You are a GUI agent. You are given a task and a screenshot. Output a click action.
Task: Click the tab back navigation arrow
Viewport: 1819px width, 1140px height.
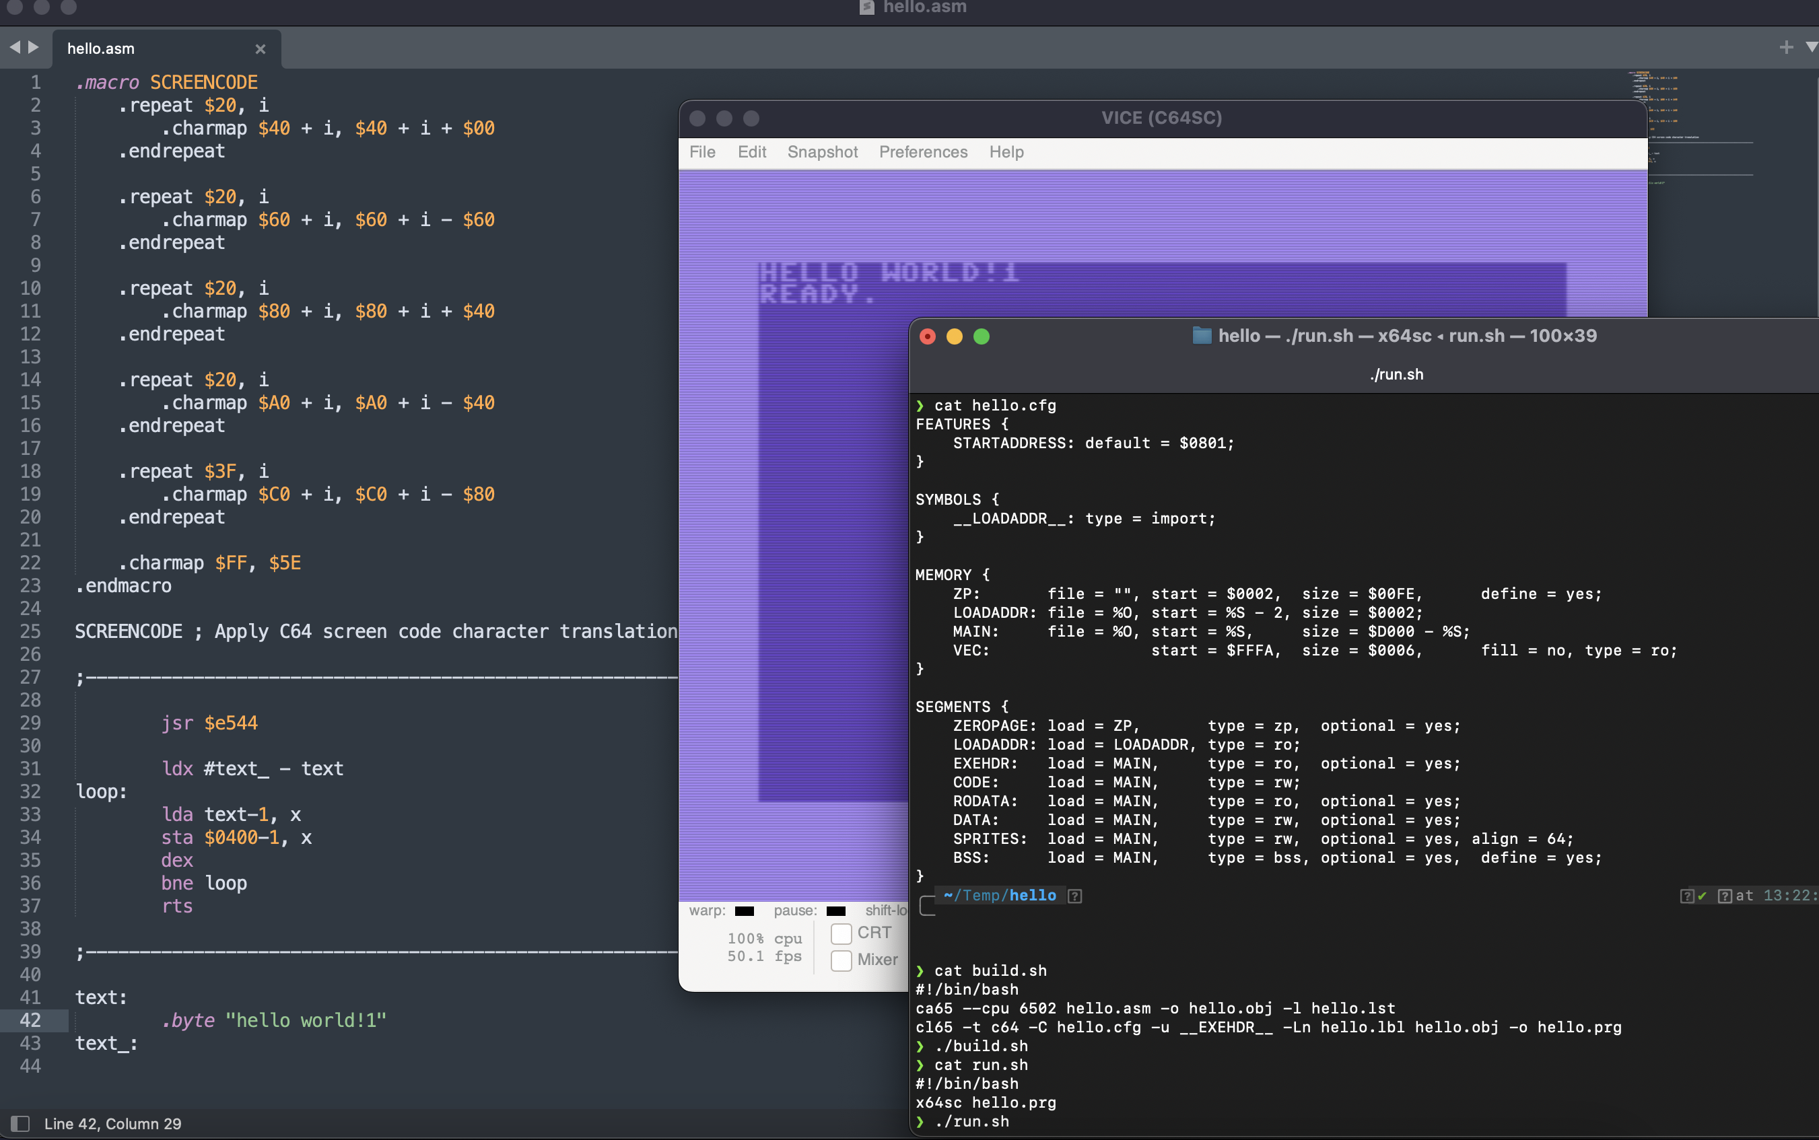(x=14, y=48)
